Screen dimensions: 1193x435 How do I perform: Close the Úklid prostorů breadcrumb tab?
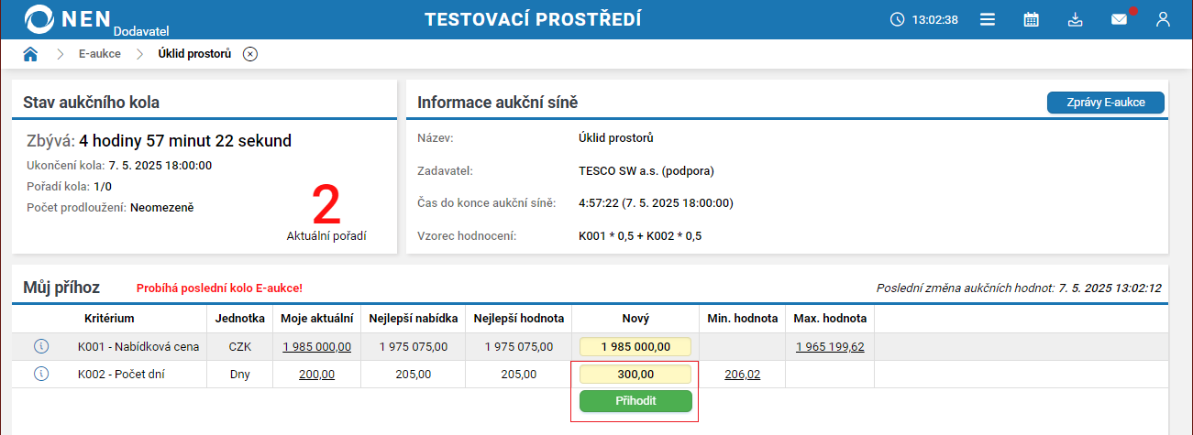point(250,54)
